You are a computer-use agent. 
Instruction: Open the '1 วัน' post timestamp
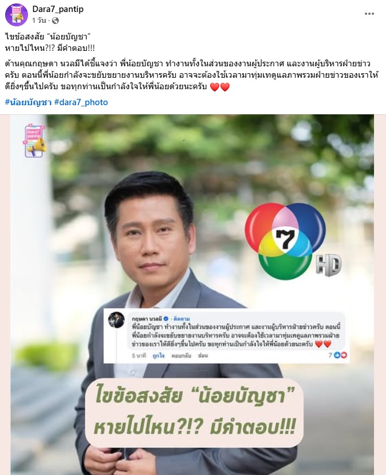39,21
